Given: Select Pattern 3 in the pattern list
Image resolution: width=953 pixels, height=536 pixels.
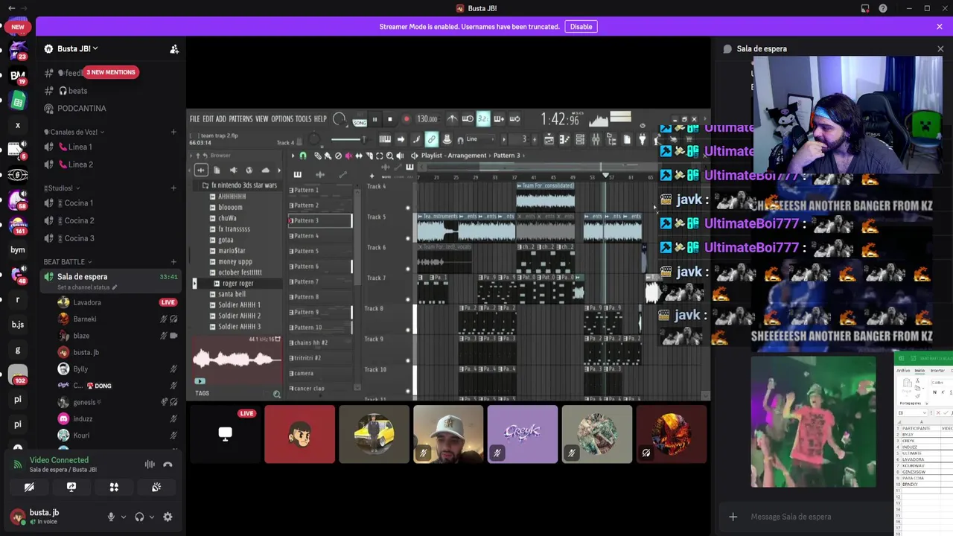Looking at the screenshot, I should coord(320,220).
